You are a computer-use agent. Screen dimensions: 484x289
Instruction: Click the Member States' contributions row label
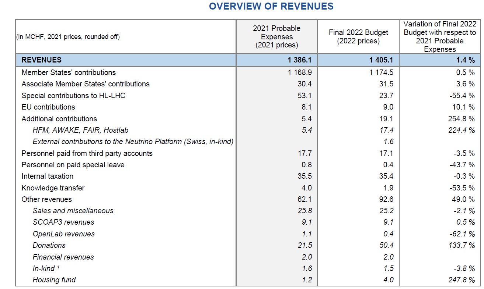click(x=69, y=72)
